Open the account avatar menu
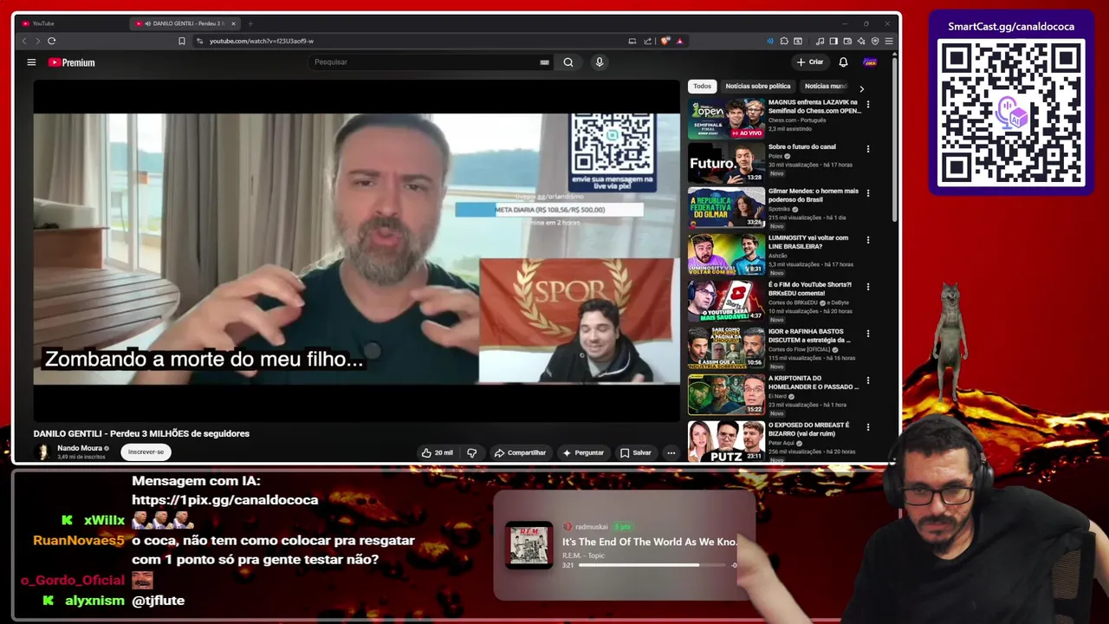 point(870,62)
